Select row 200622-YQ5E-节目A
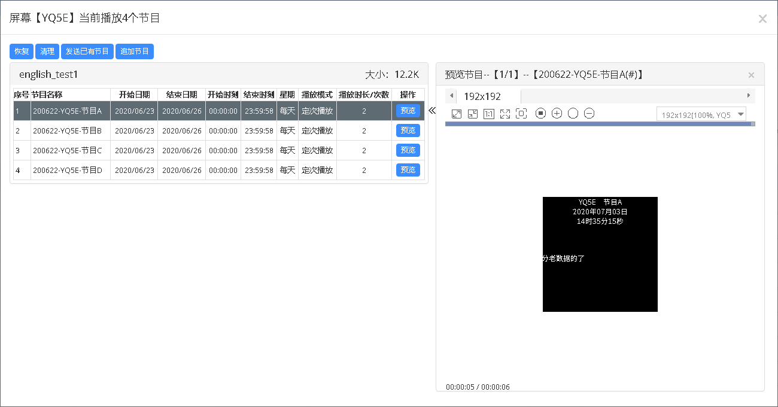 click(219, 111)
